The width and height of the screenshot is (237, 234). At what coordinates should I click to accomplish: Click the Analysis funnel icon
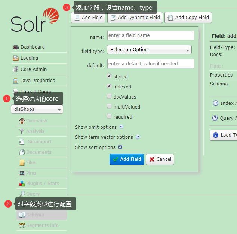(22, 131)
